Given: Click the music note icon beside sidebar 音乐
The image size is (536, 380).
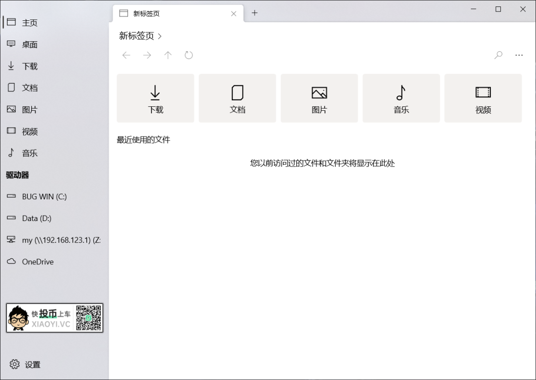Looking at the screenshot, I should (11, 152).
